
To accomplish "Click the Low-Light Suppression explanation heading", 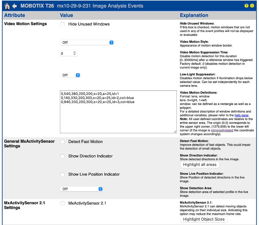I will coord(197,75).
